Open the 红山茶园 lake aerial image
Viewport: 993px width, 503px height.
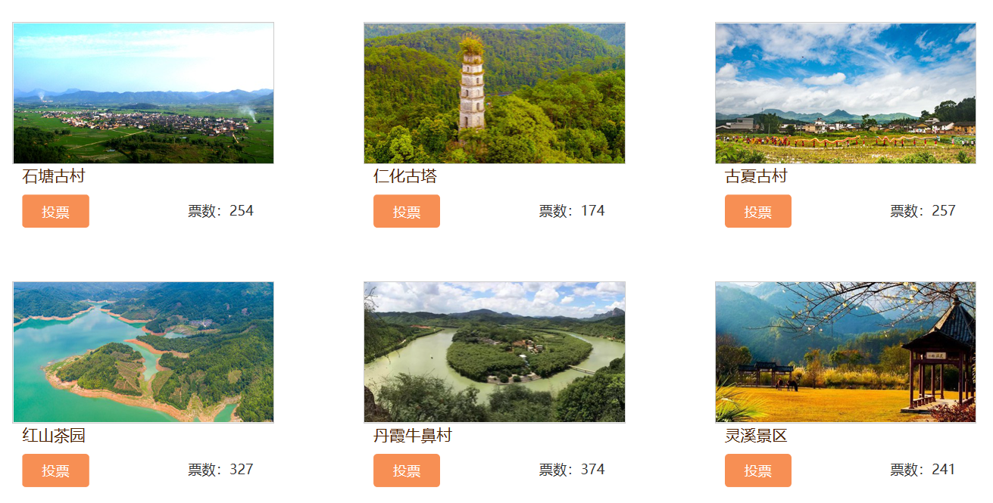click(143, 352)
